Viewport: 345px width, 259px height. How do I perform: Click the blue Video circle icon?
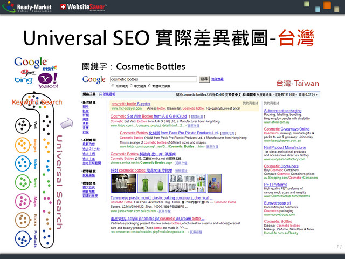pos(23,163)
